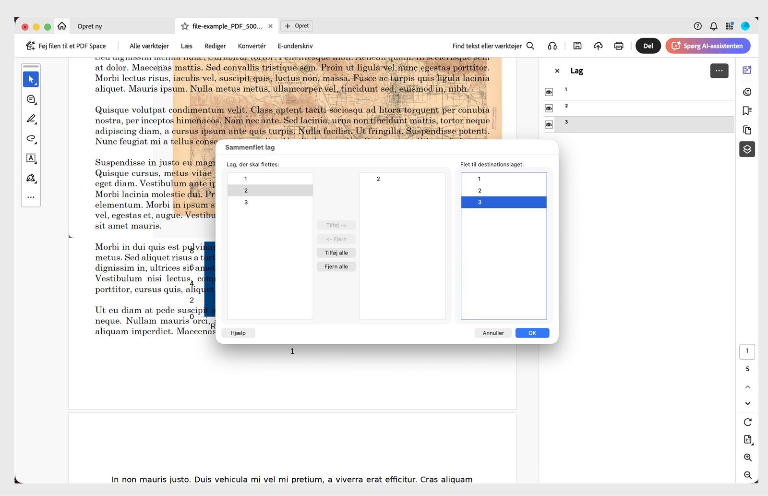This screenshot has height=496, width=768.
Task: Go to next page with down chevron
Action: 747,403
